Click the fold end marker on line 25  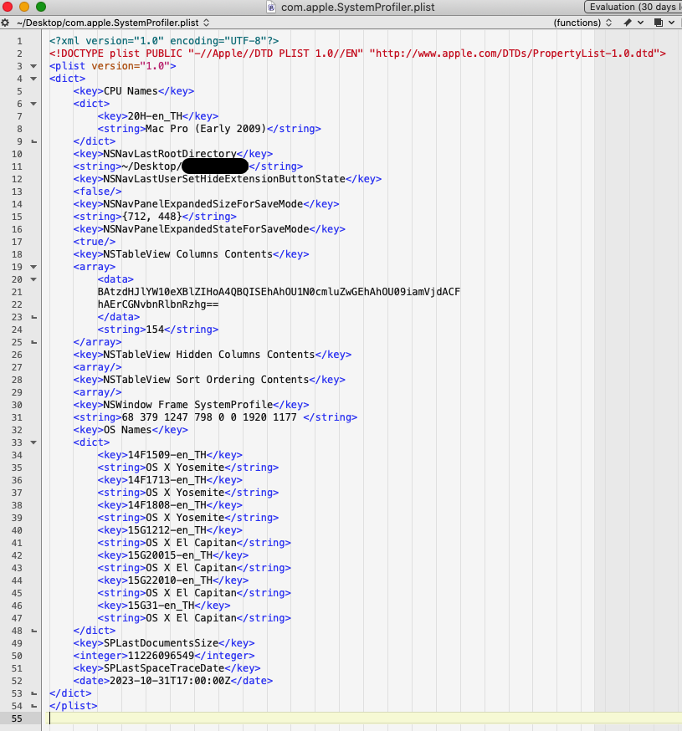[33, 342]
